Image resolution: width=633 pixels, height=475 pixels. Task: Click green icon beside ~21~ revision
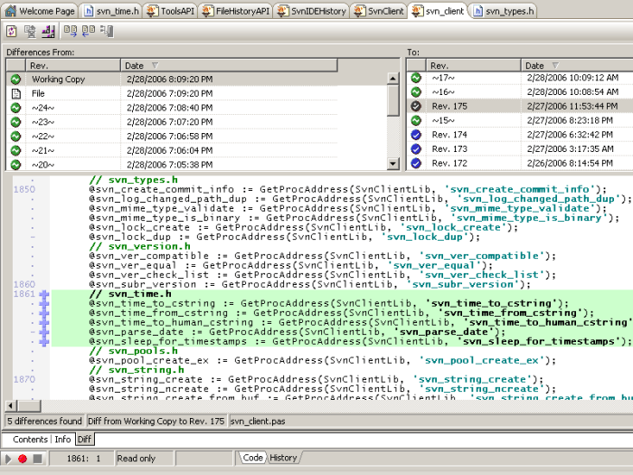(x=15, y=151)
